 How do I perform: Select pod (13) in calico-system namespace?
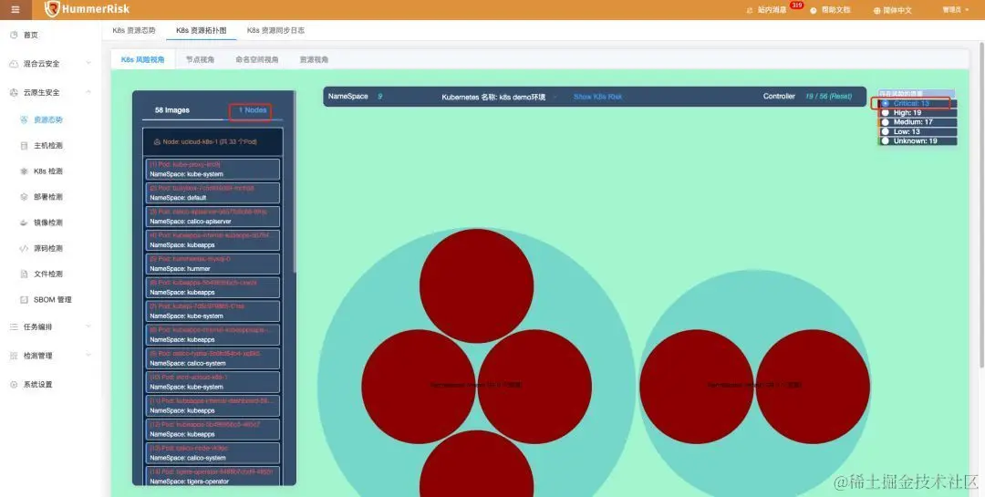point(213,453)
